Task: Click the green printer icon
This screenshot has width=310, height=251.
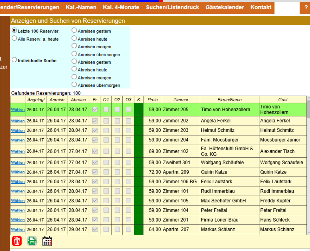Action: 32,241
